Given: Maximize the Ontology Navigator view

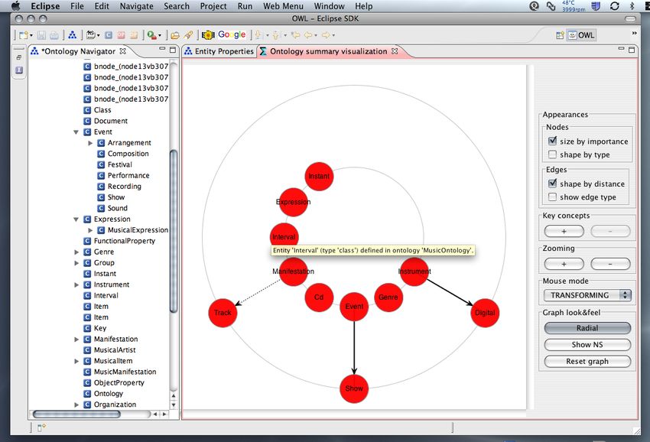Looking at the screenshot, I should pyautogui.click(x=173, y=50).
